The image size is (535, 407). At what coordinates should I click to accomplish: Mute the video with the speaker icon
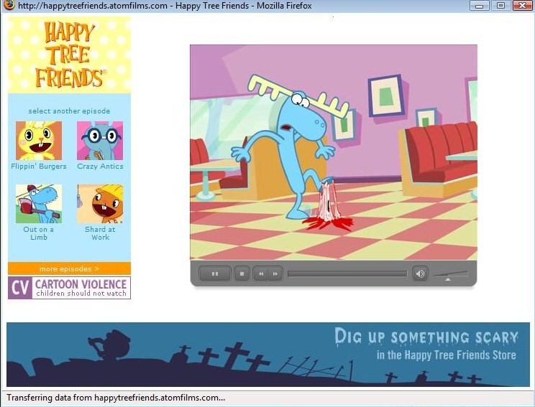[421, 273]
